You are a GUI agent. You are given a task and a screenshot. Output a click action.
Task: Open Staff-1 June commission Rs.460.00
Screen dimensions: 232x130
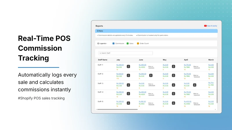pyautogui.click(x=142, y=65)
